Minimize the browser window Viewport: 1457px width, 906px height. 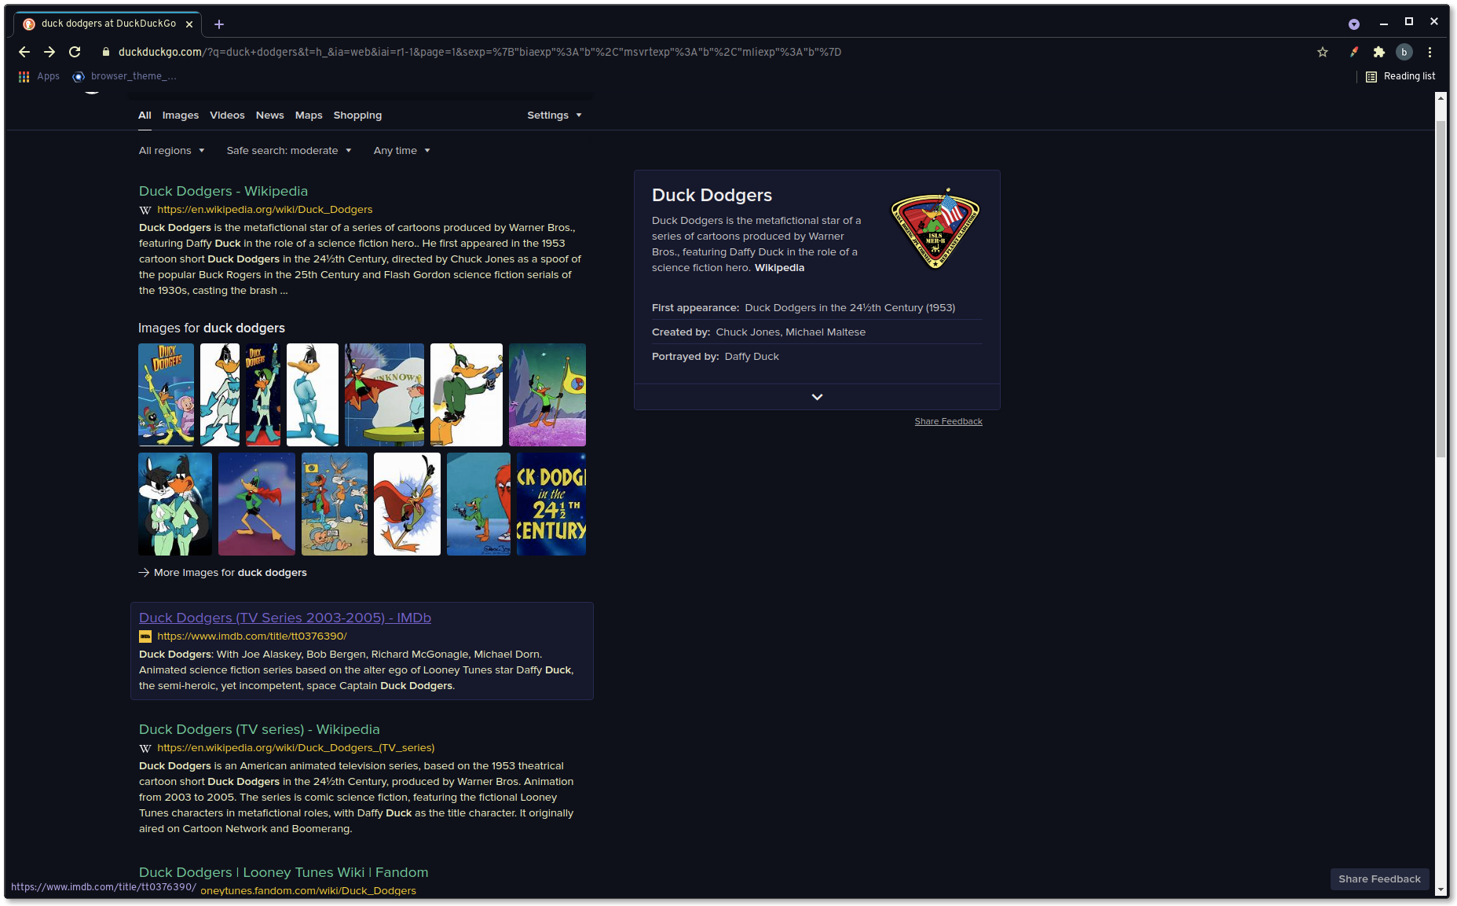[1384, 23]
